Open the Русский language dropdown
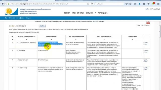 155,9
